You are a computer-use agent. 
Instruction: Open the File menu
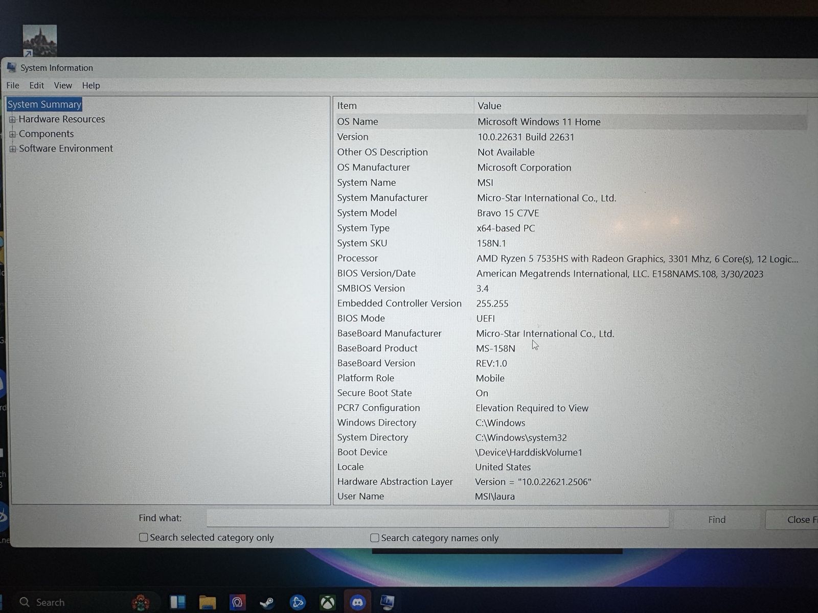13,85
